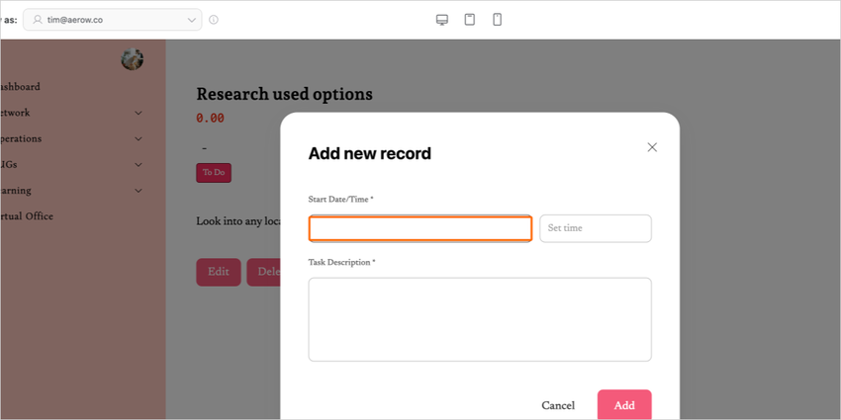
Task: Open the tim@aerow.co user dropdown
Action: tap(113, 20)
